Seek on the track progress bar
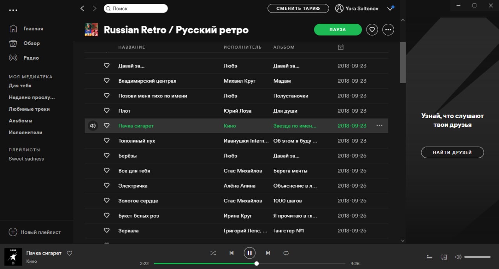This screenshot has width=499, height=269. click(249, 264)
